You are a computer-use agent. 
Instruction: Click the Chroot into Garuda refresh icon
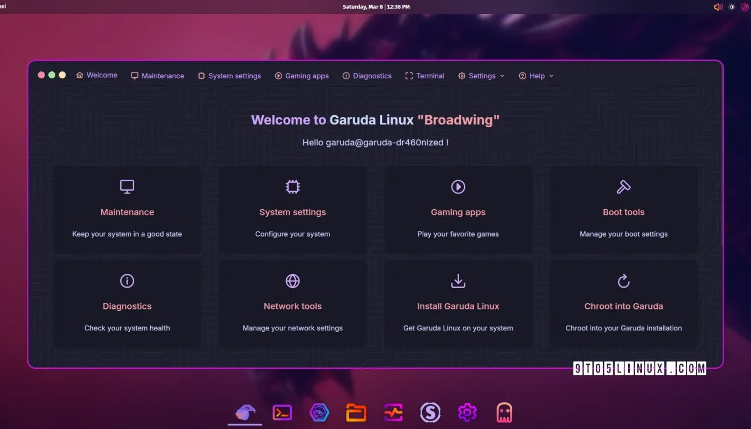[624, 280]
